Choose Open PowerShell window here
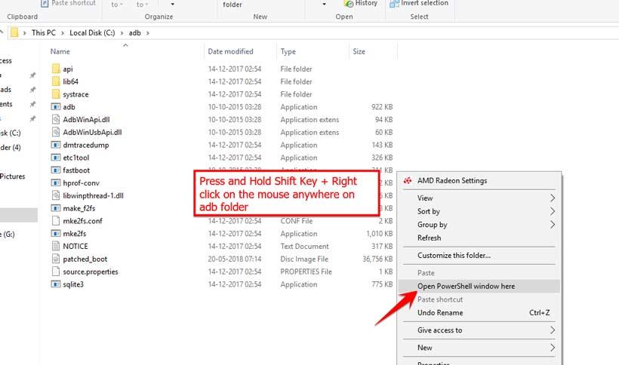Screen dimensions: 619x365 point(466,287)
